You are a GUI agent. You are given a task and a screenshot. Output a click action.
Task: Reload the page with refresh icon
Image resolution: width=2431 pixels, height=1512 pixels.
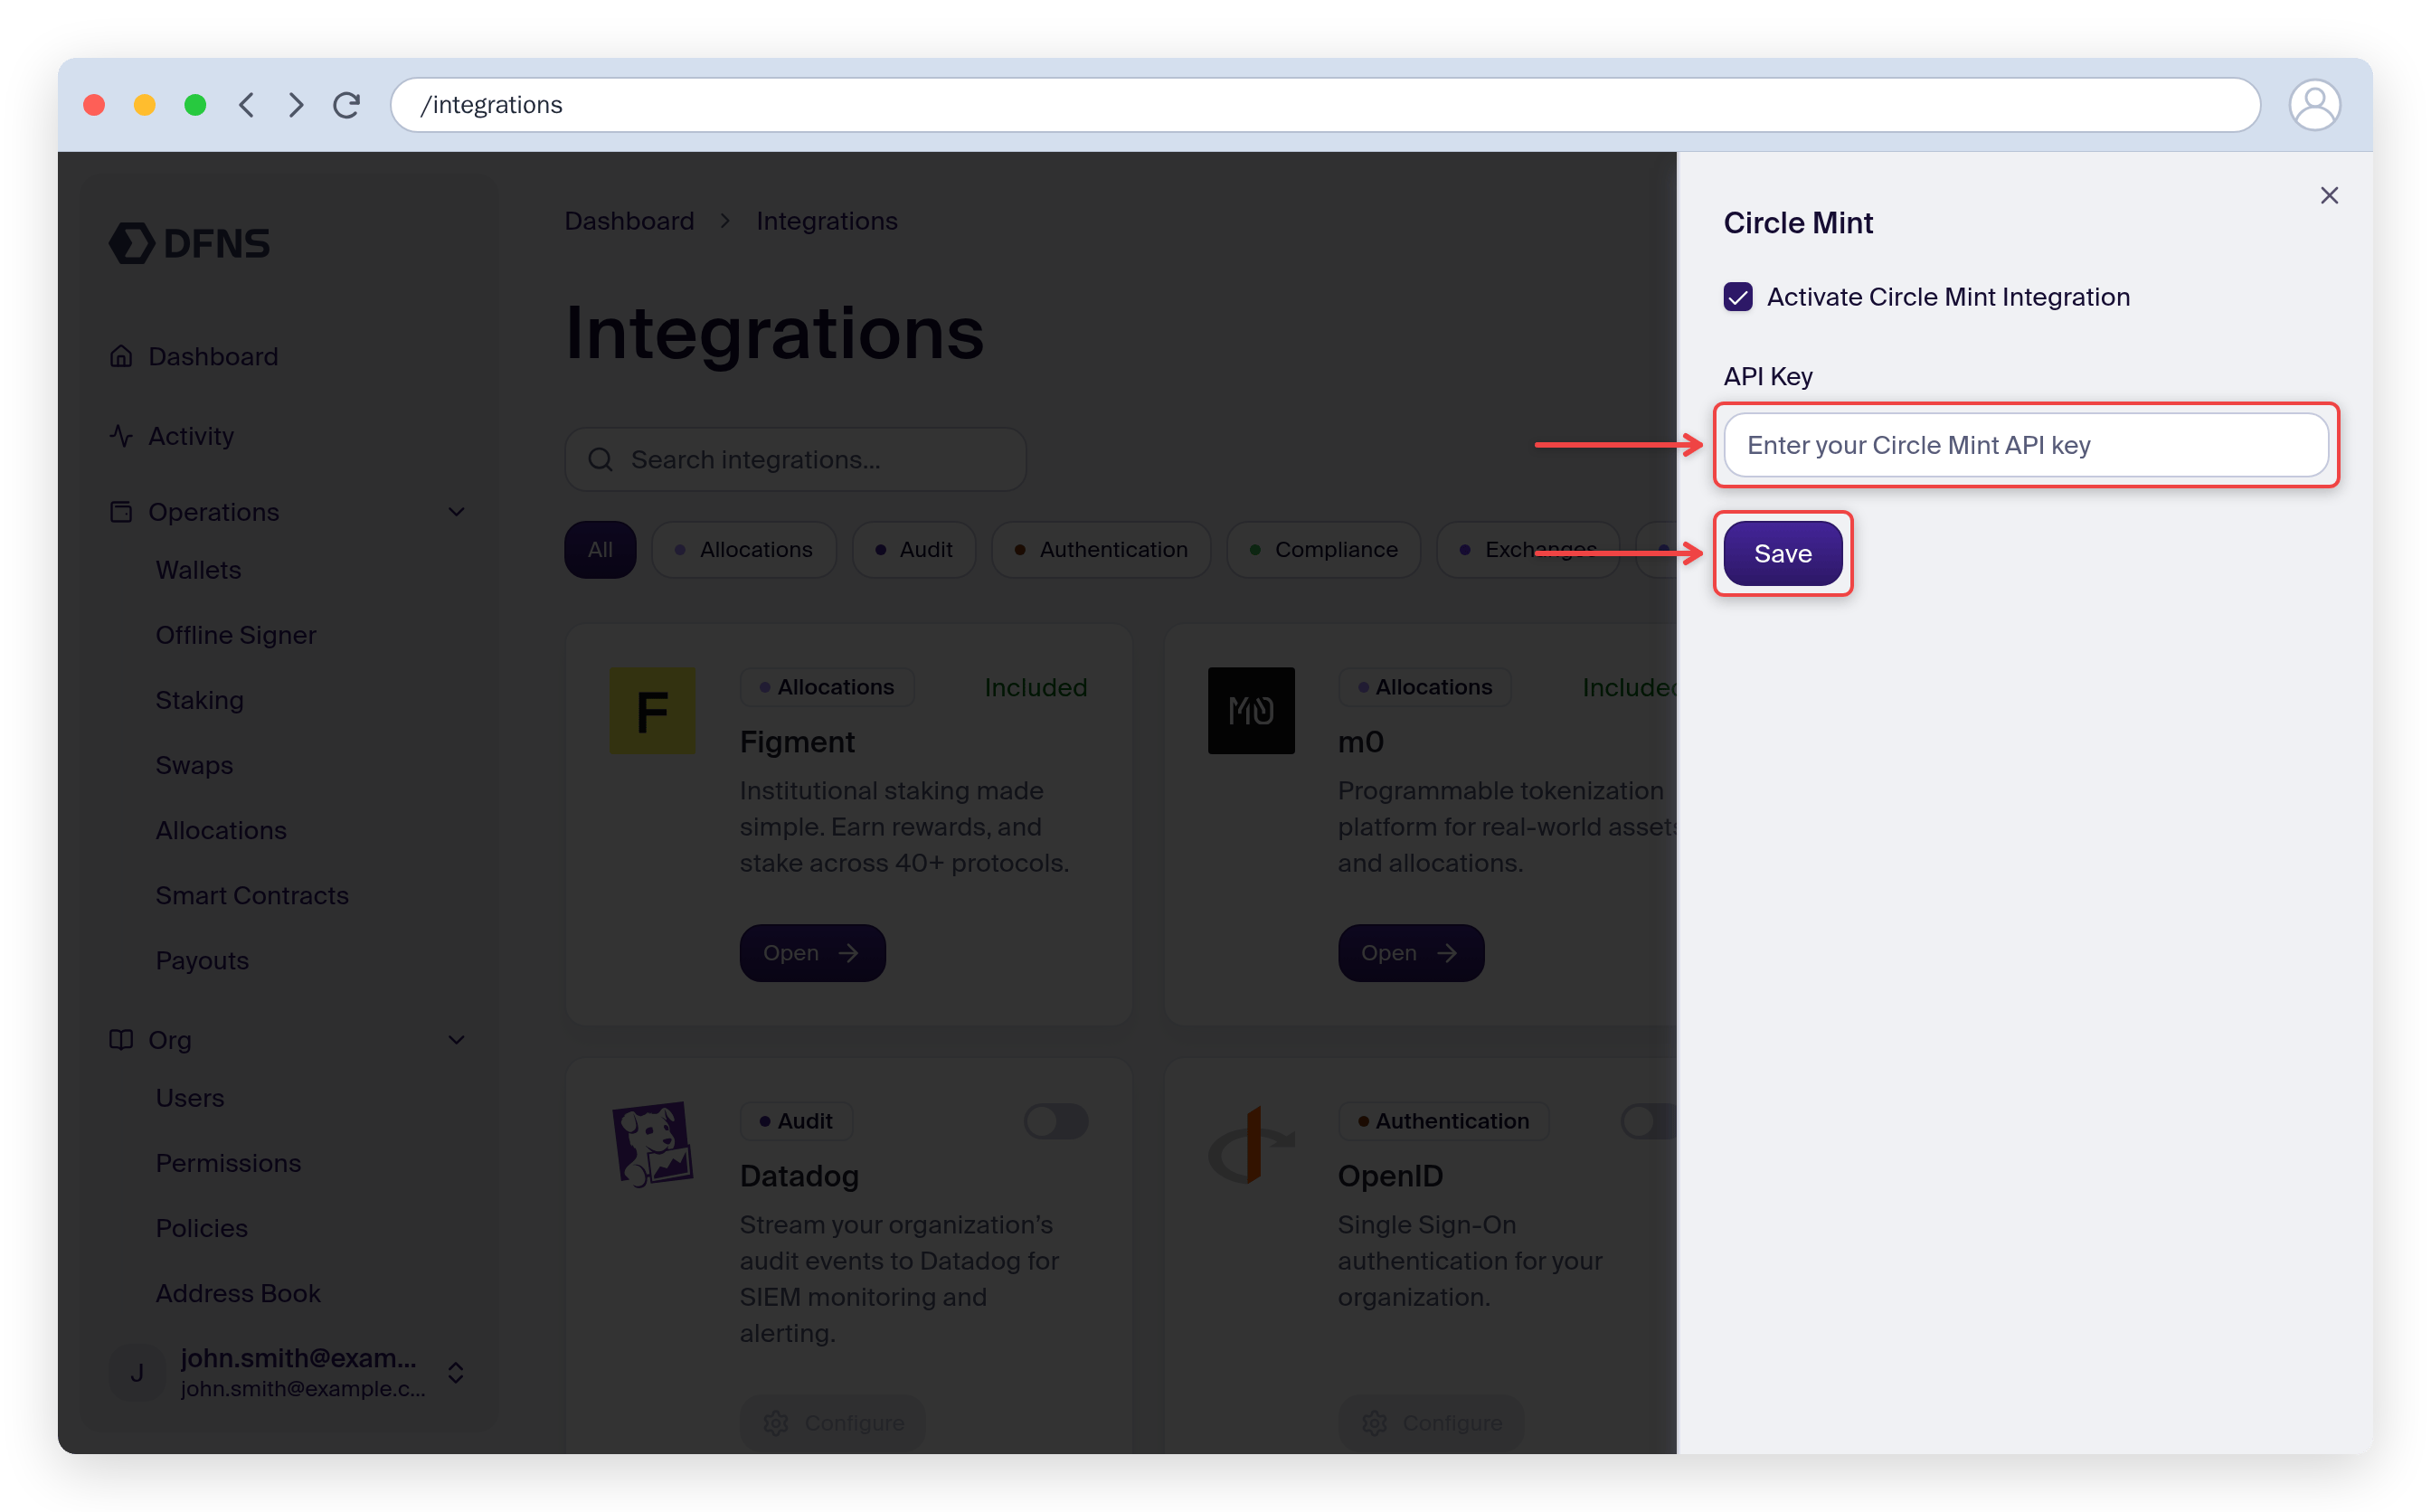(x=347, y=105)
